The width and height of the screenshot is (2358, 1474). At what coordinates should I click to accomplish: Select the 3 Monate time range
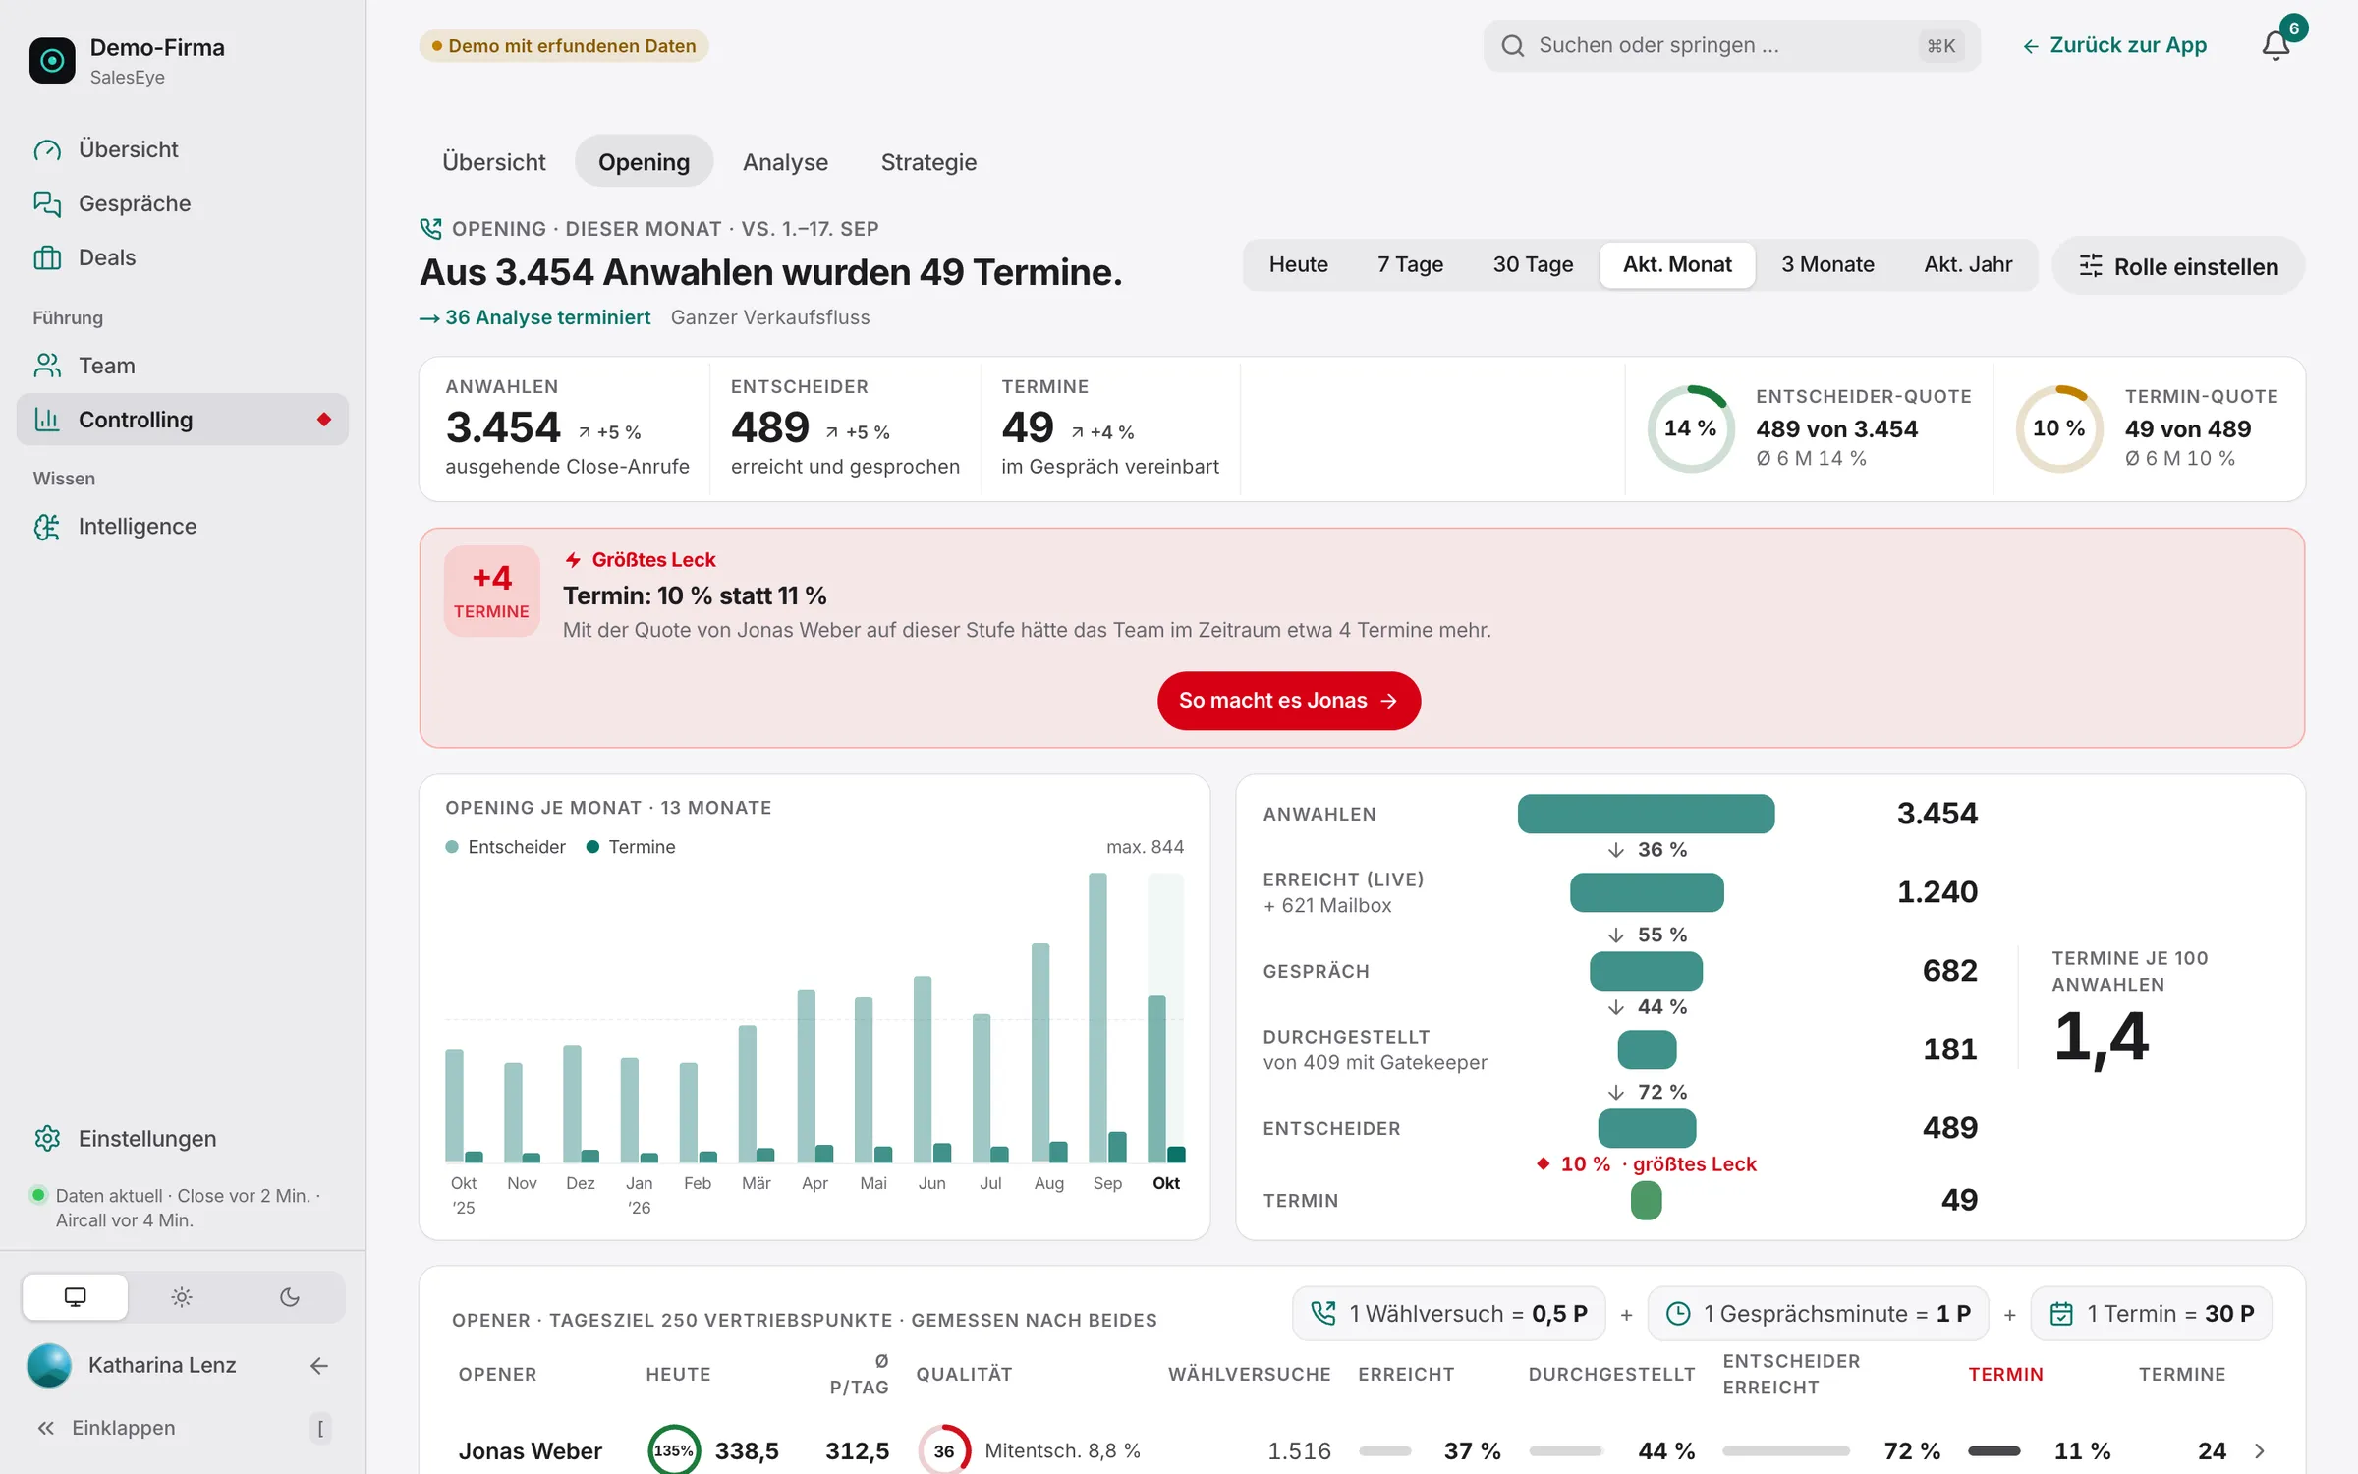pyautogui.click(x=1827, y=265)
